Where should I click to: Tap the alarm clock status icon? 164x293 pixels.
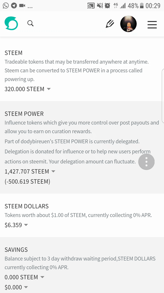(x=107, y=6)
